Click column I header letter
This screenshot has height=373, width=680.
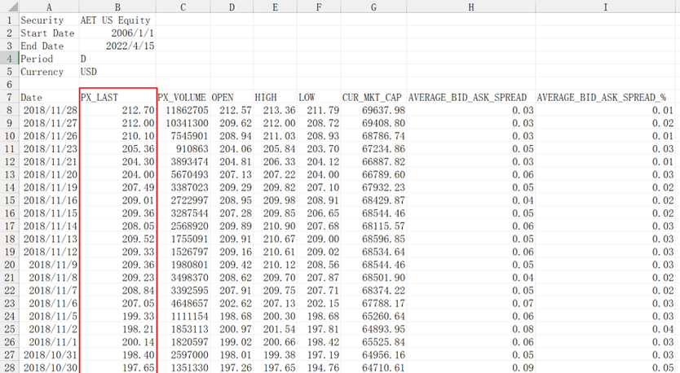pos(604,7)
